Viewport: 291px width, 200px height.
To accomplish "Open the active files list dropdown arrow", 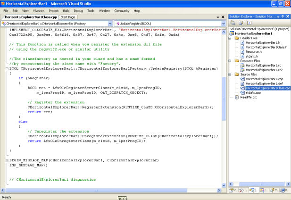I will pyautogui.click(x=218, y=17).
